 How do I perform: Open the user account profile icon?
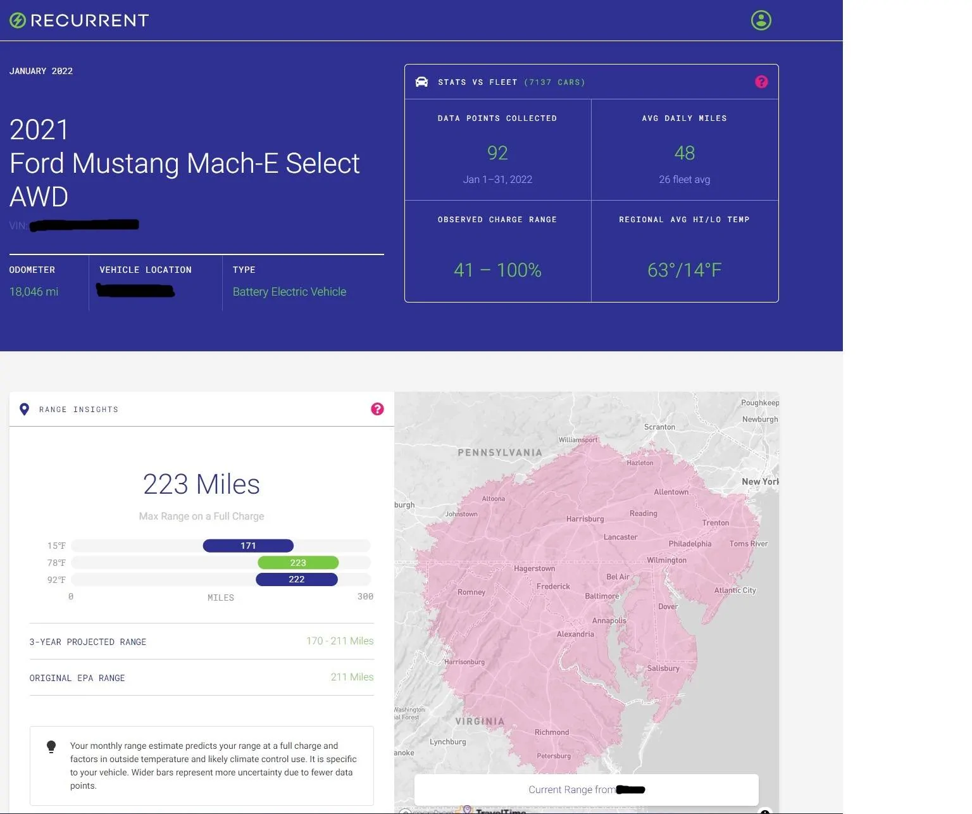pos(761,20)
